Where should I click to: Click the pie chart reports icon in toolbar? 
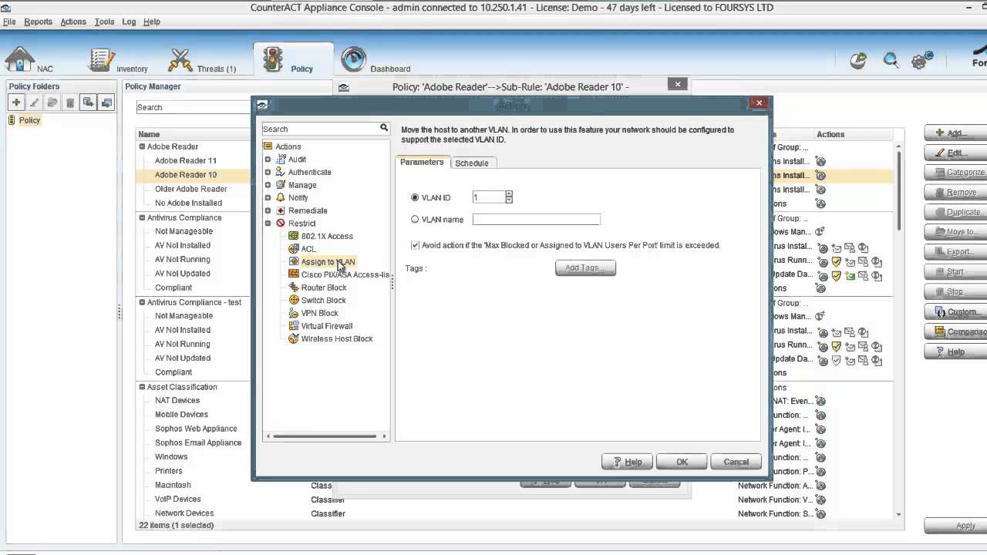pos(858,61)
